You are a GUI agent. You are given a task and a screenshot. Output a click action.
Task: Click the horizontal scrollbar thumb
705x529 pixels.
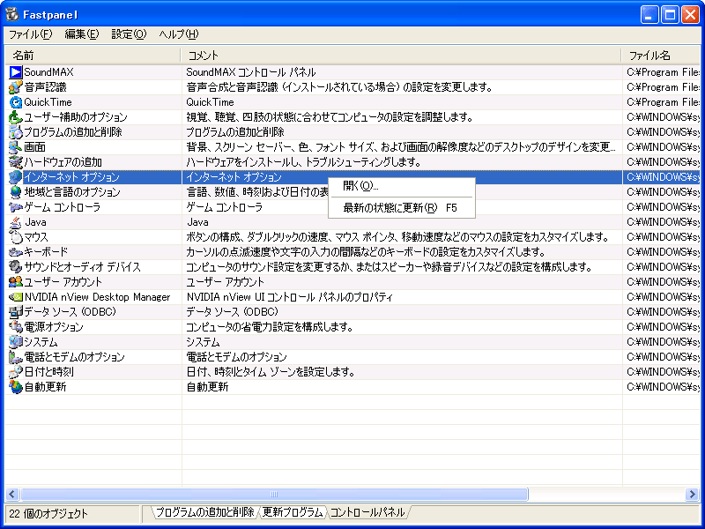point(274,495)
